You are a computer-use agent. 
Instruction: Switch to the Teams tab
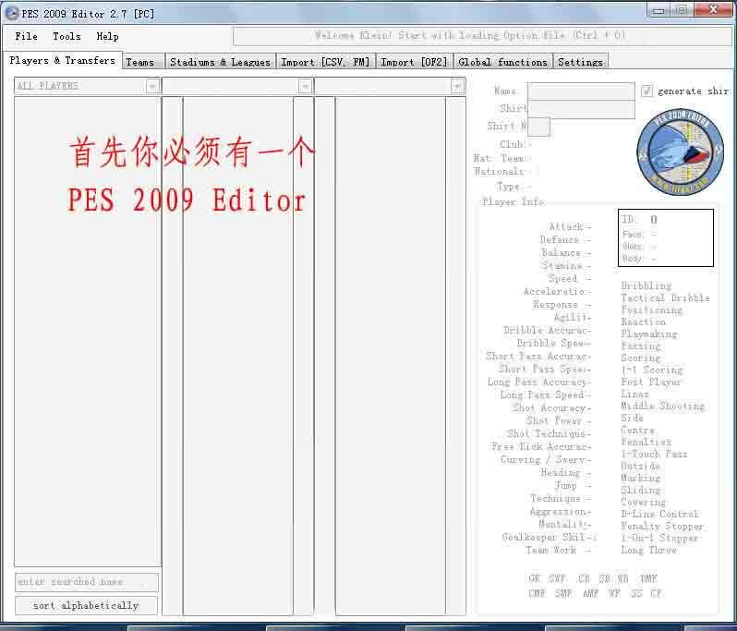[140, 62]
